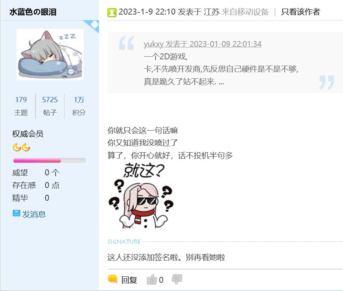Follow the quoted yukxy post link
This screenshot has width=343, height=291.
202,44
